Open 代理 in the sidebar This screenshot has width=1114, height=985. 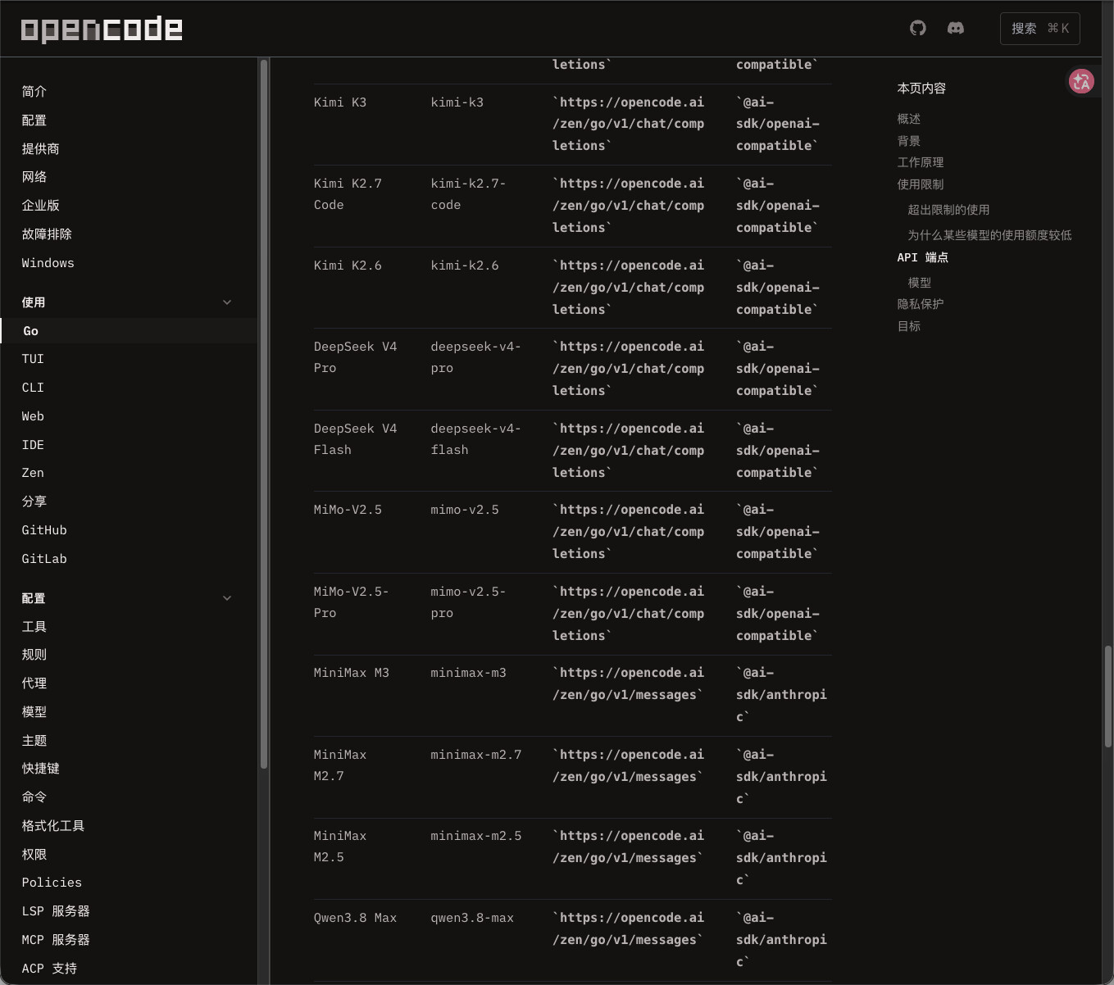(x=34, y=683)
